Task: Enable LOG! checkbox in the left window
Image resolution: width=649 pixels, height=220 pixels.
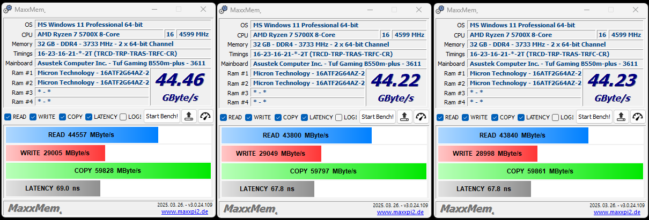Action: (x=123, y=117)
